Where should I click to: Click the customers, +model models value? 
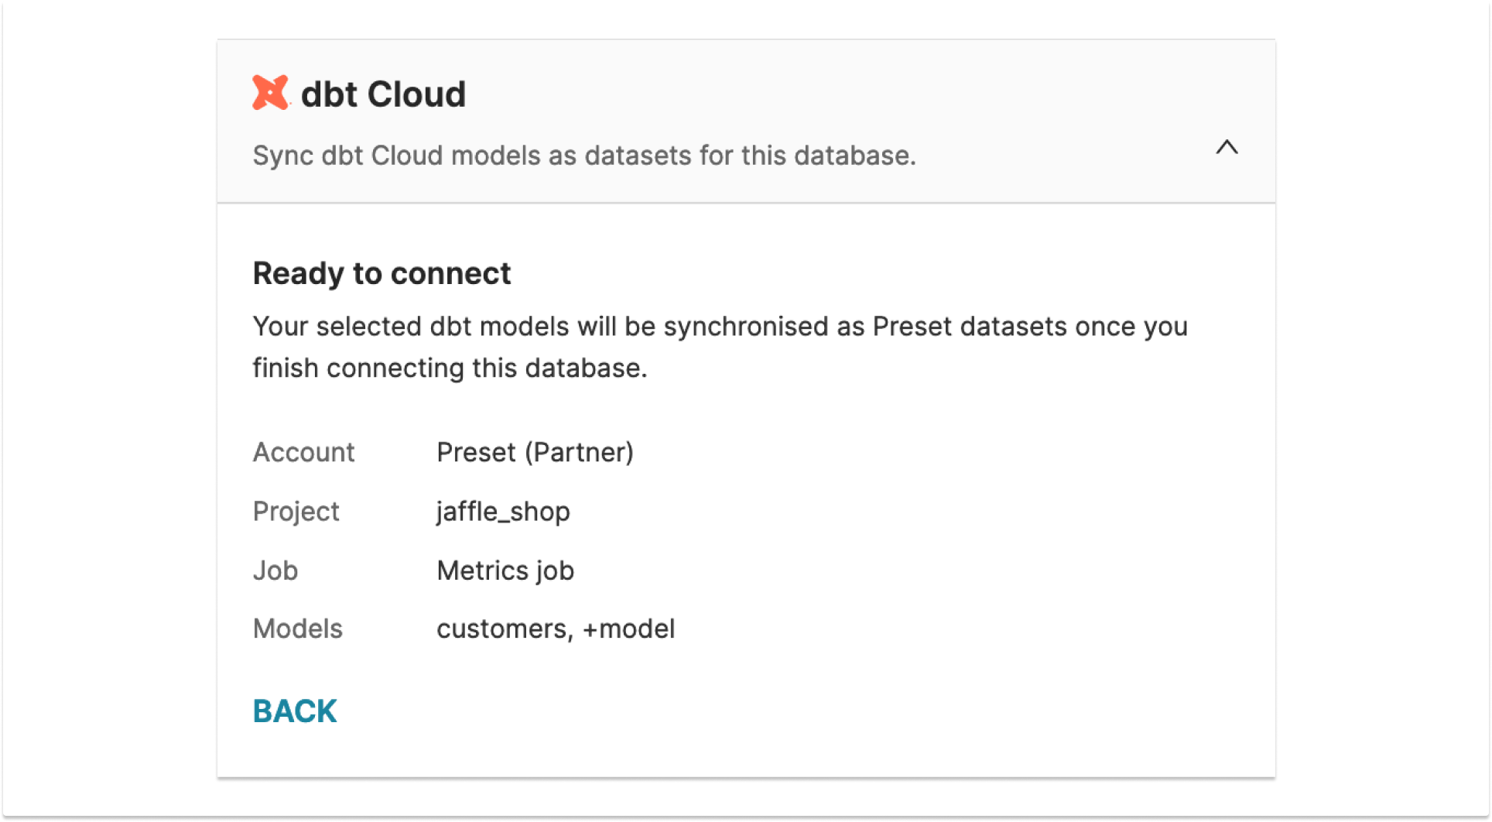[556, 628]
